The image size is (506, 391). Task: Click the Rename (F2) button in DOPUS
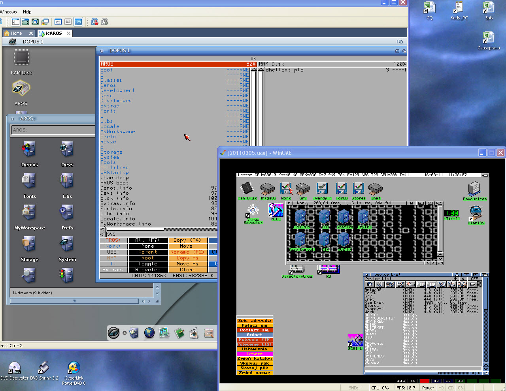187,252
